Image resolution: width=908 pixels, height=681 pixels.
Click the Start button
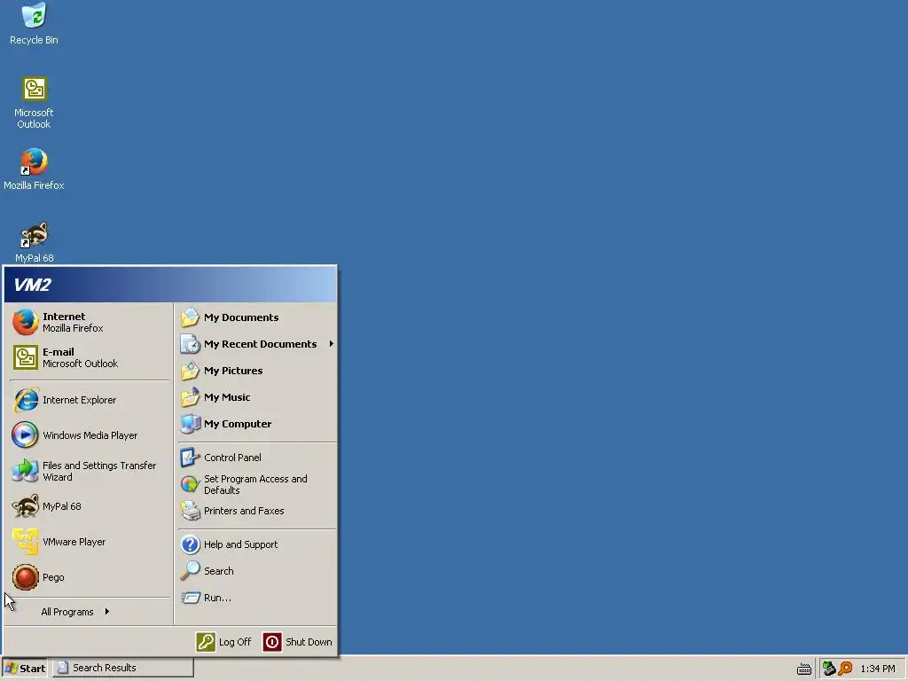click(x=24, y=668)
